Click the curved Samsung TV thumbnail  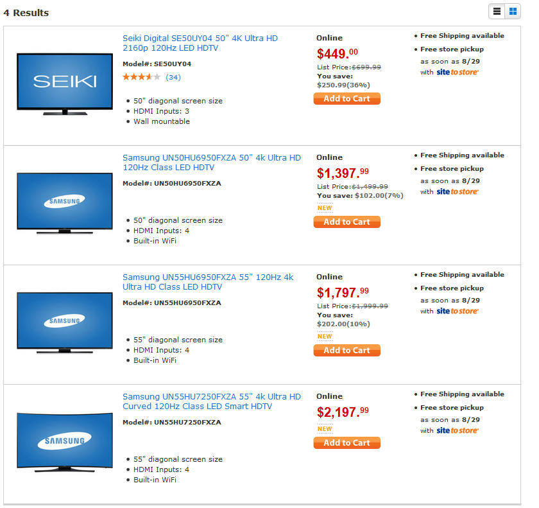pyautogui.click(x=65, y=442)
